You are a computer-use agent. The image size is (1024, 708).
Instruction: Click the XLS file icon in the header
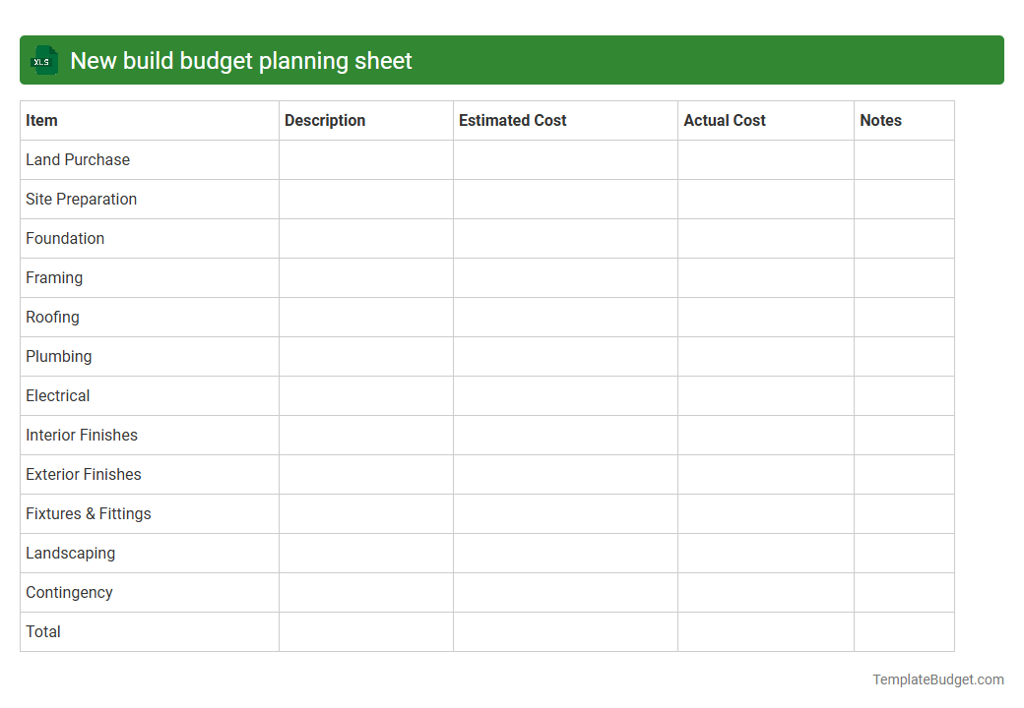pos(43,60)
